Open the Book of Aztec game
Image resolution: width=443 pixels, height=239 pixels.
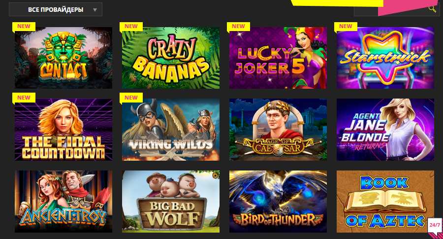point(385,202)
